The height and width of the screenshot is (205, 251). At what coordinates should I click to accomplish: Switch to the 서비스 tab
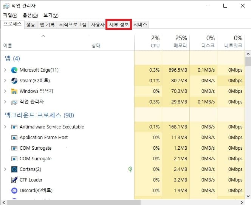point(140,25)
